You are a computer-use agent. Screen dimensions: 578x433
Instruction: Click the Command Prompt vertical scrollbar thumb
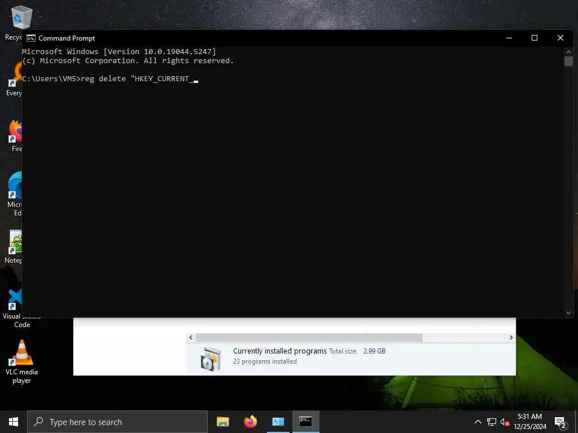point(568,61)
